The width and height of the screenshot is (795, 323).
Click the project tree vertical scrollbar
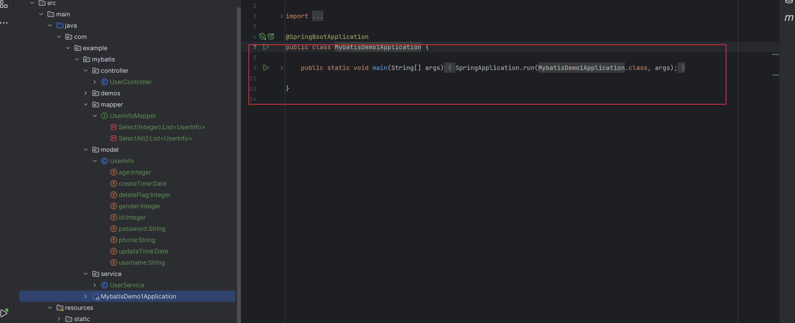(239, 165)
